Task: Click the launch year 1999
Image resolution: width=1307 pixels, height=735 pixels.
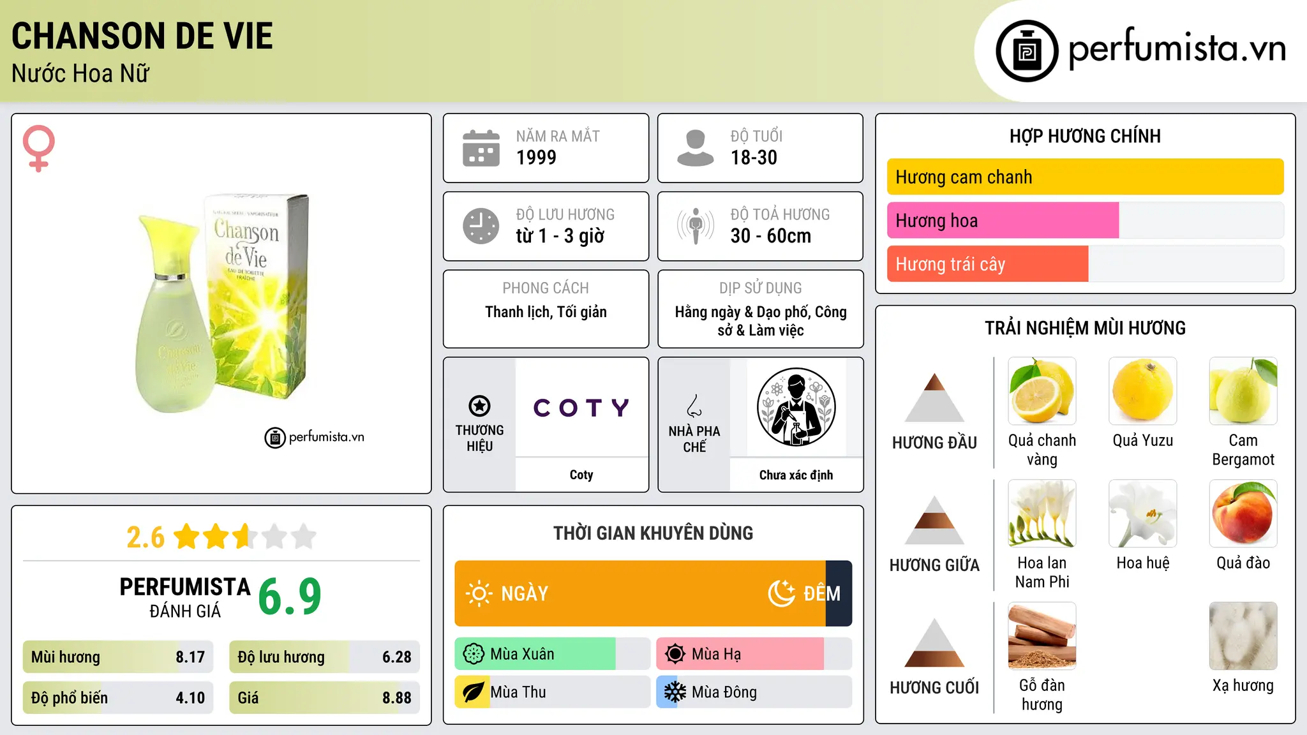Action: coord(536,158)
